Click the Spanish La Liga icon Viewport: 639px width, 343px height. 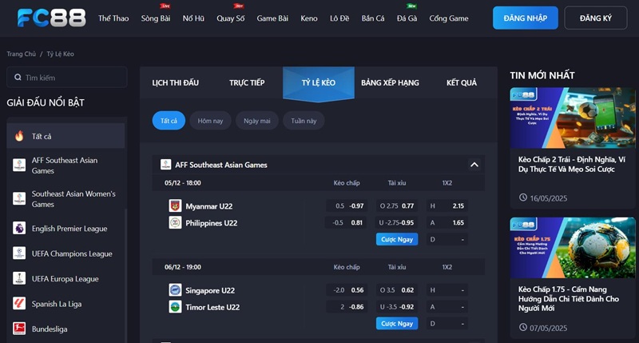pyautogui.click(x=19, y=304)
